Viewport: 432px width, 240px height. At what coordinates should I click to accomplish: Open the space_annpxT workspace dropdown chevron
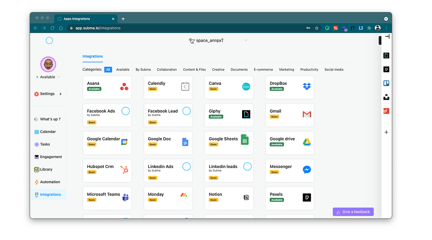tap(246, 40)
